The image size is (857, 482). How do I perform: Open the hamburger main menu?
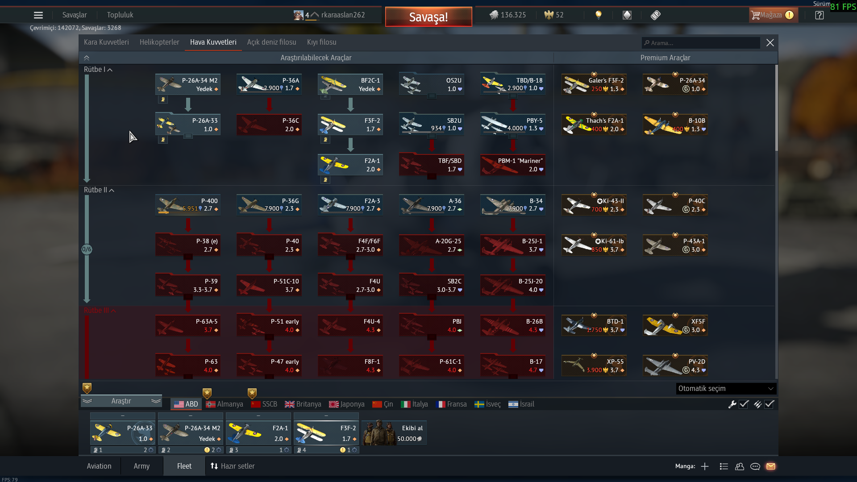38,15
